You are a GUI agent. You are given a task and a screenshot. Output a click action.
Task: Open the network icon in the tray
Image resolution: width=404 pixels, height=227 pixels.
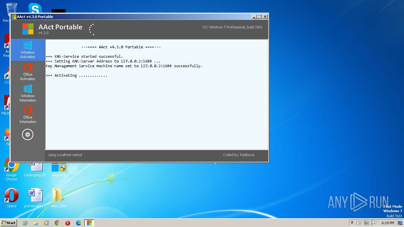(x=366, y=223)
